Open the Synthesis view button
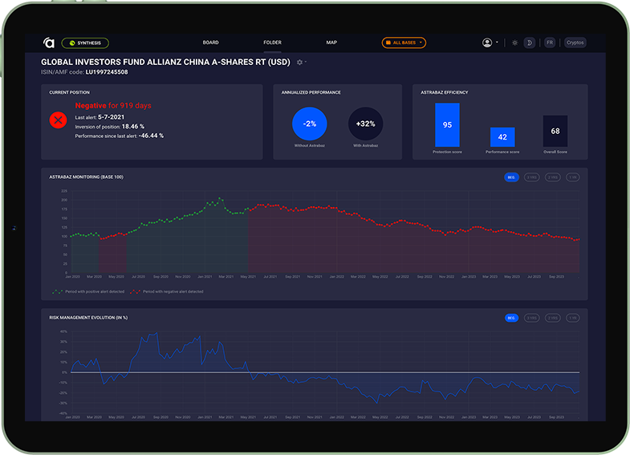This screenshot has width=630, height=455. (85, 43)
